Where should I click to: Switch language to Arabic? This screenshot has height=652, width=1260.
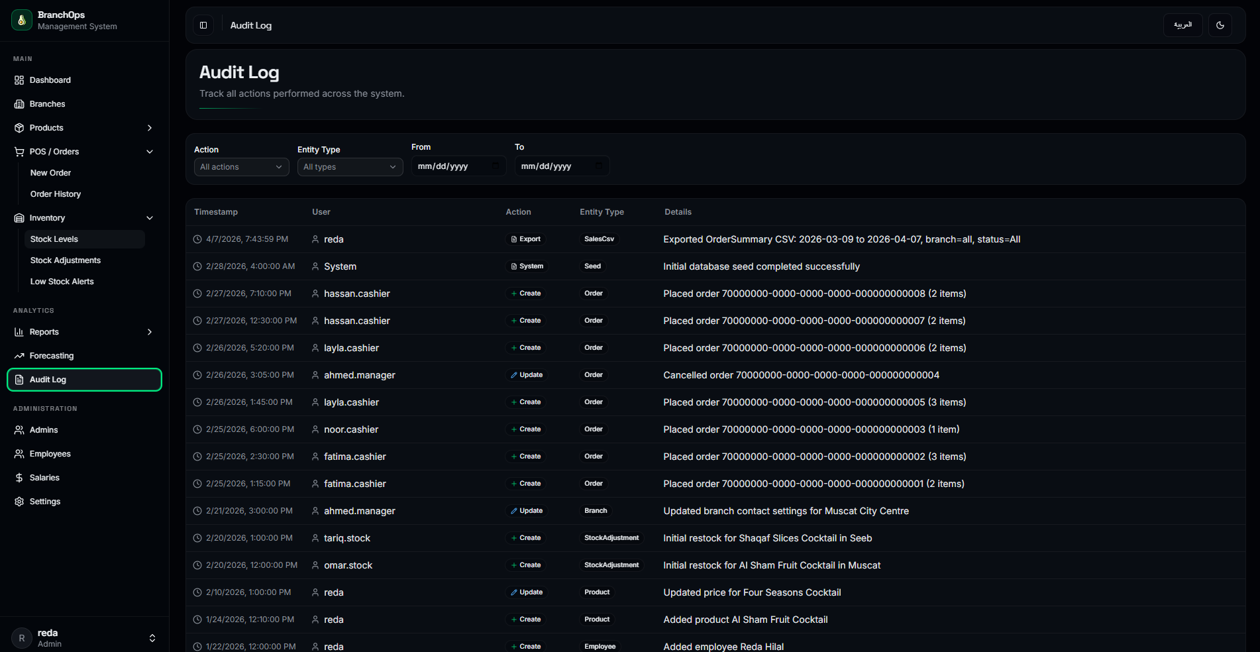pos(1182,25)
